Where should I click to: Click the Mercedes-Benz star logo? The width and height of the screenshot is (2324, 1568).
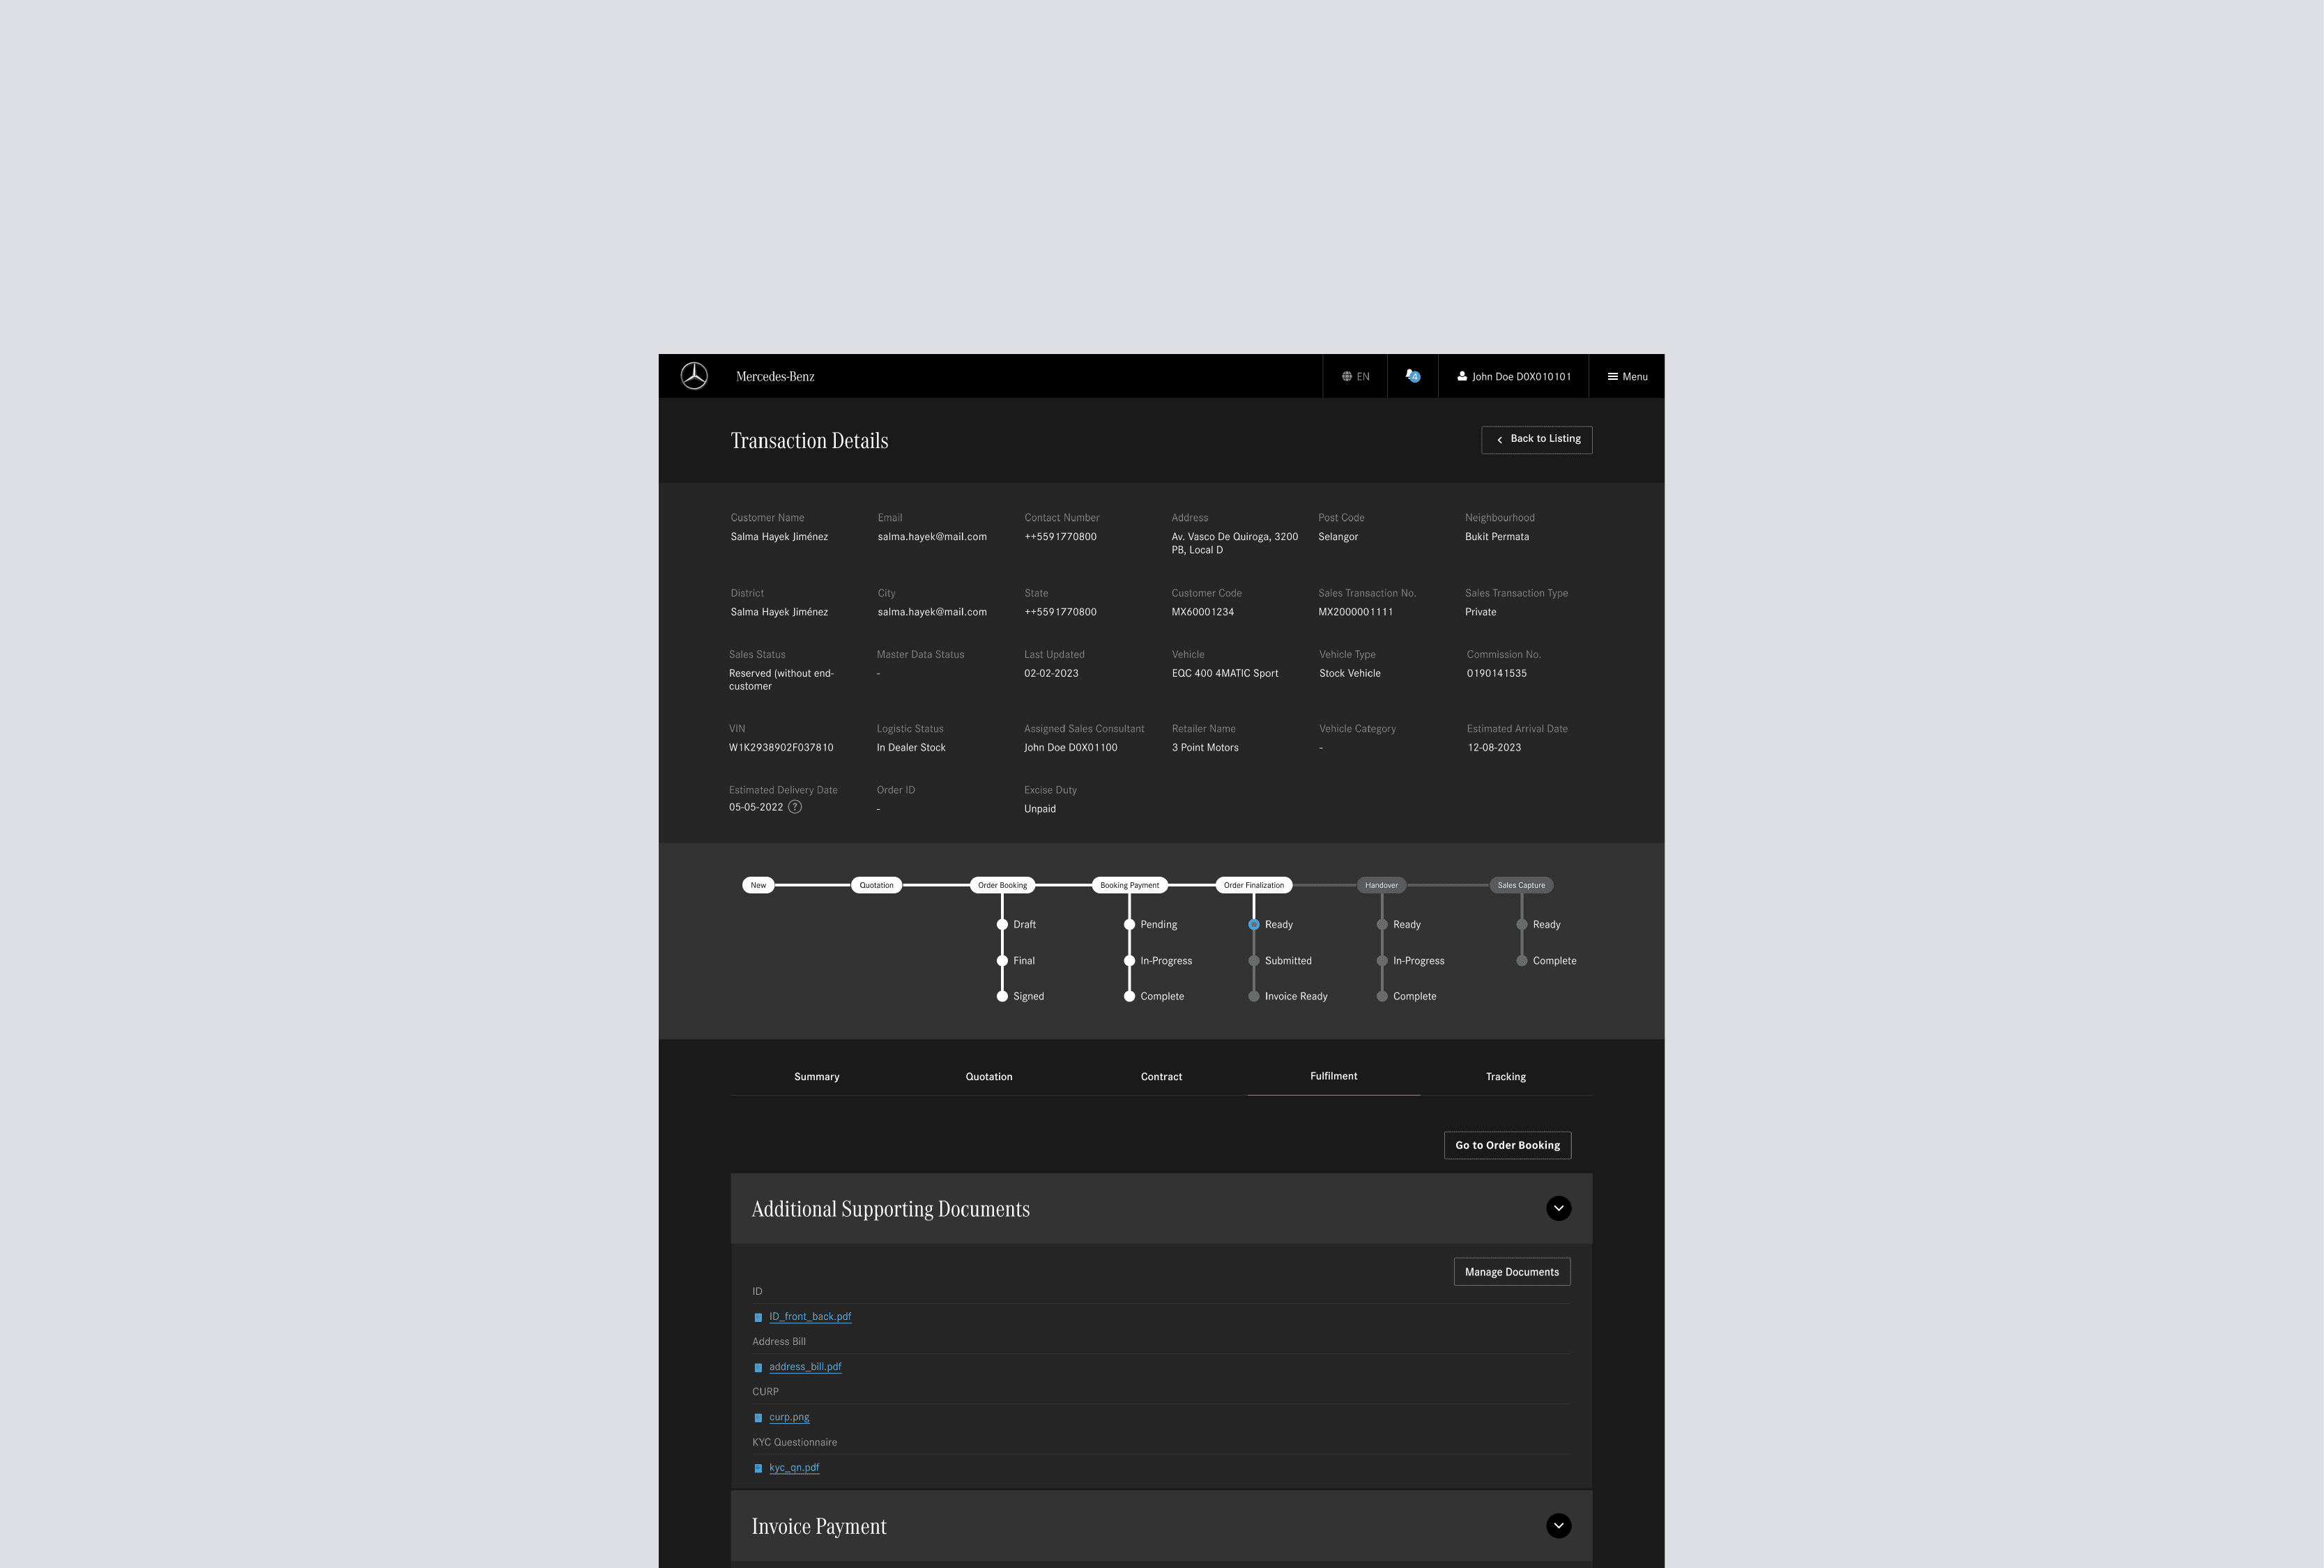point(694,376)
